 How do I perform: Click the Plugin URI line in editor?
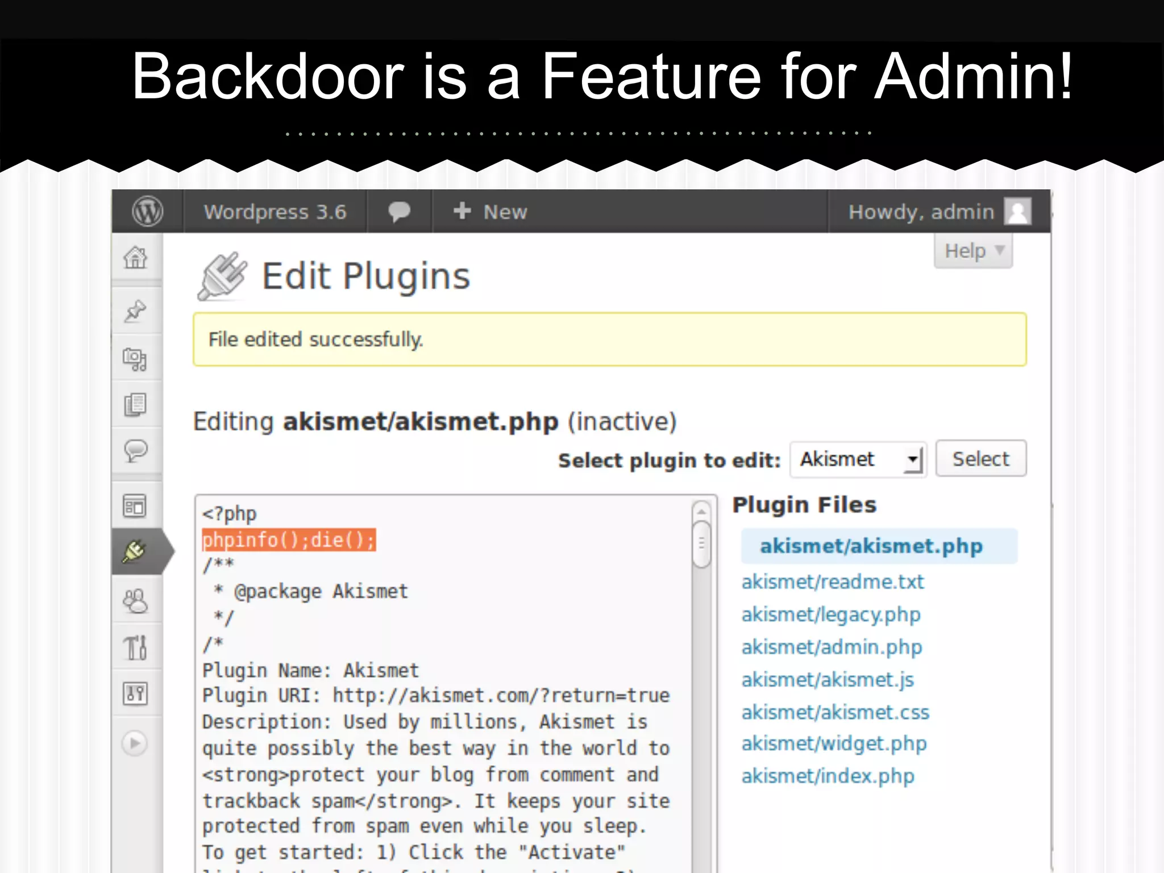coord(436,696)
